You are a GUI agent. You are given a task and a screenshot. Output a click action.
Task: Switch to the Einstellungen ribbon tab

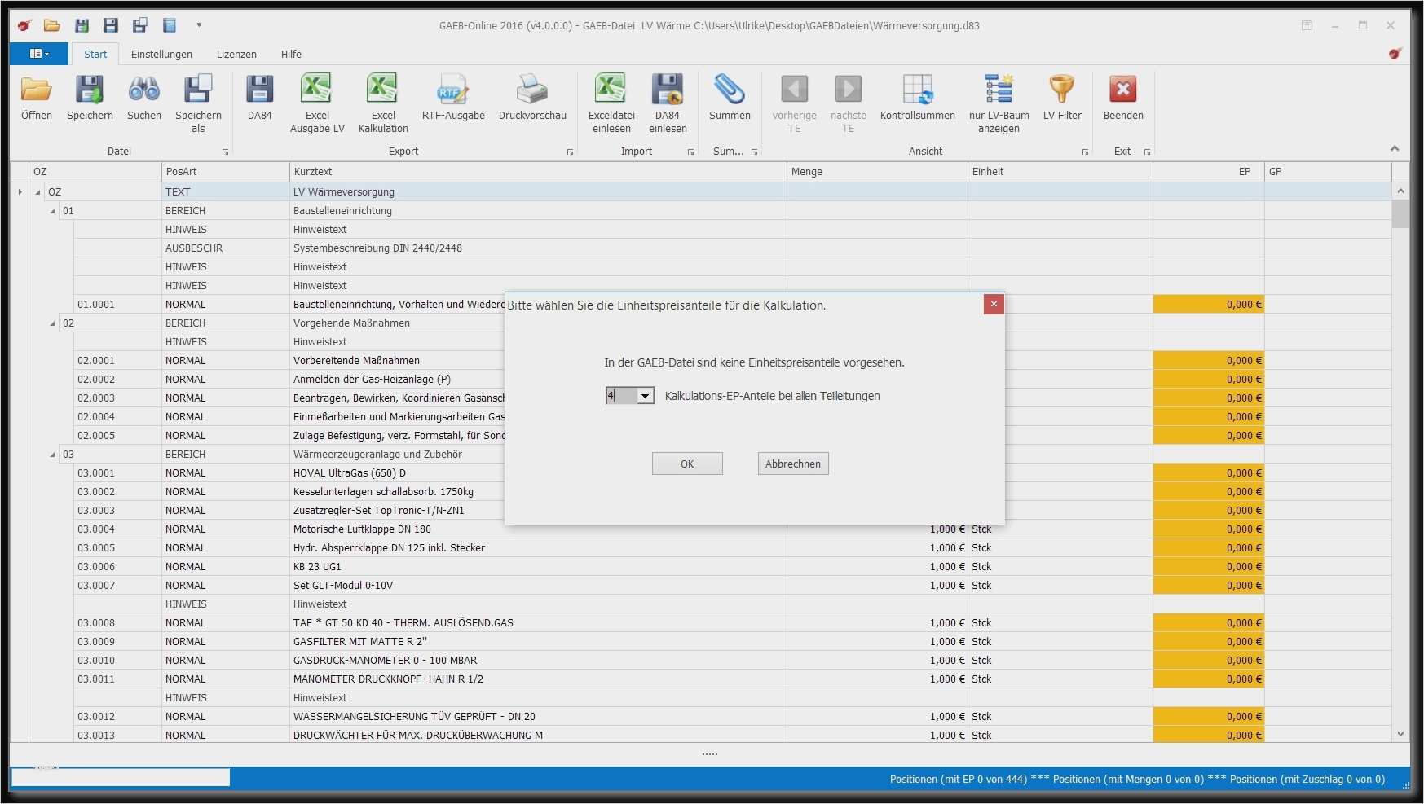click(161, 54)
